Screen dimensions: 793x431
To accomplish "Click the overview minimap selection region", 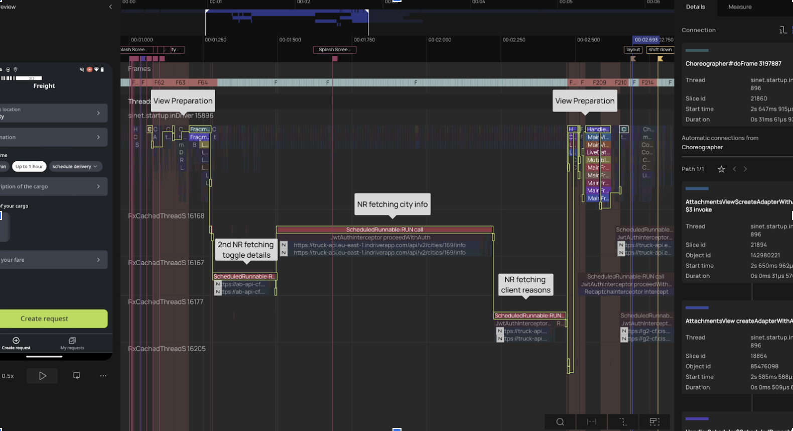I will pos(287,22).
